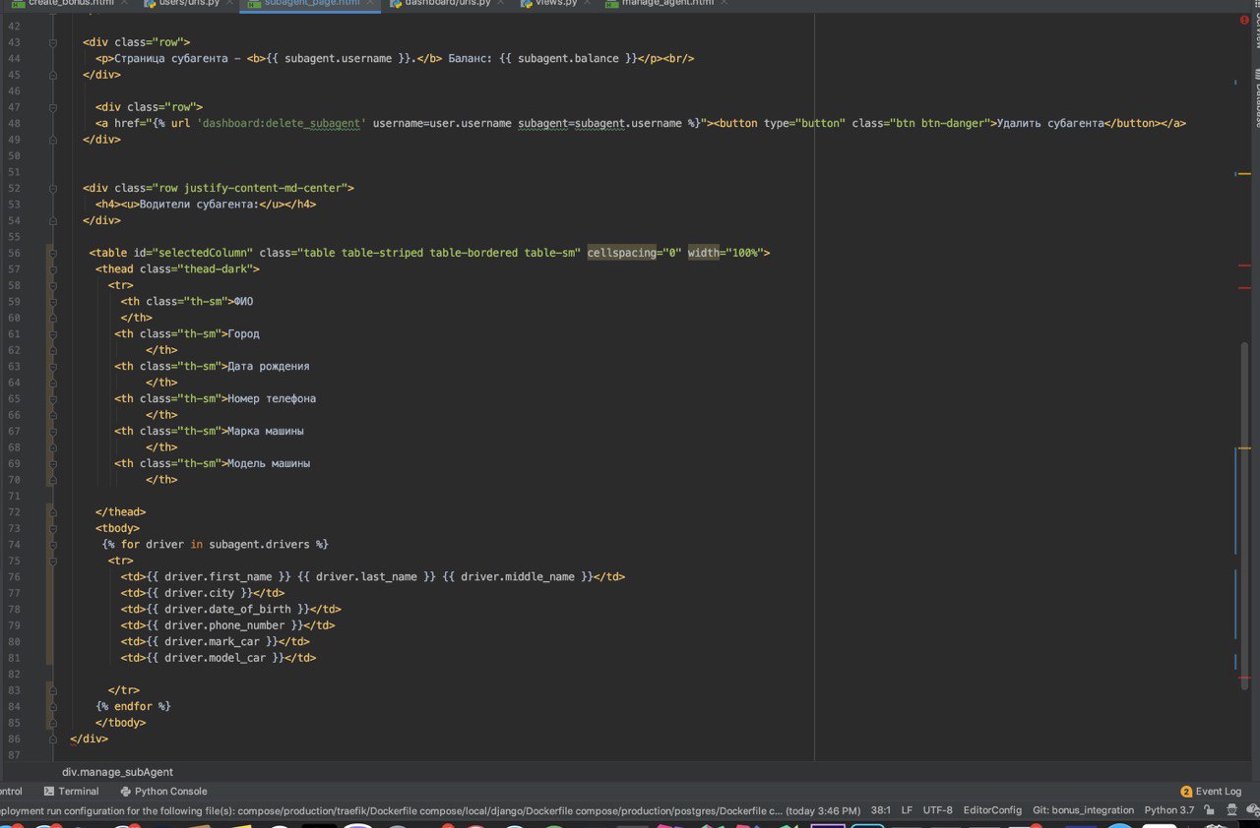Select the Python 3.7 interpreter widget
Viewport: 1260px width, 828px height.
1169,810
